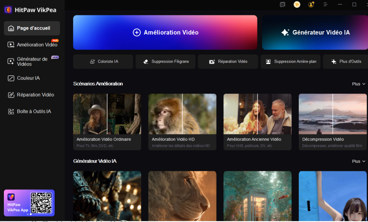Click the Réparation Vidéo shortcut icon
The width and height of the screenshot is (368, 222).
212,61
